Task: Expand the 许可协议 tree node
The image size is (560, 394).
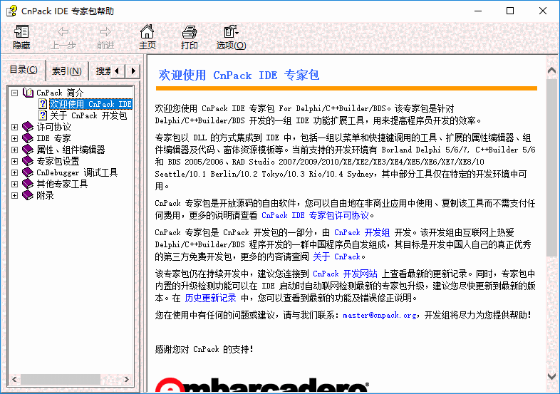Action: [x=14, y=127]
